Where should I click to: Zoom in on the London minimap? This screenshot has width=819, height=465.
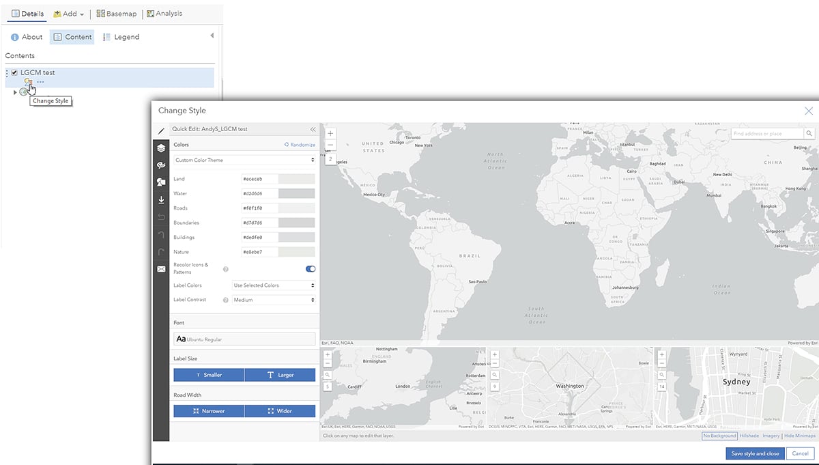pos(328,355)
